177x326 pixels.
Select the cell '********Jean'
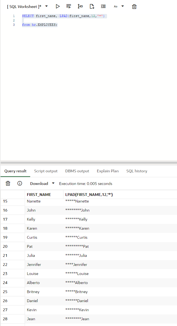click(77, 319)
